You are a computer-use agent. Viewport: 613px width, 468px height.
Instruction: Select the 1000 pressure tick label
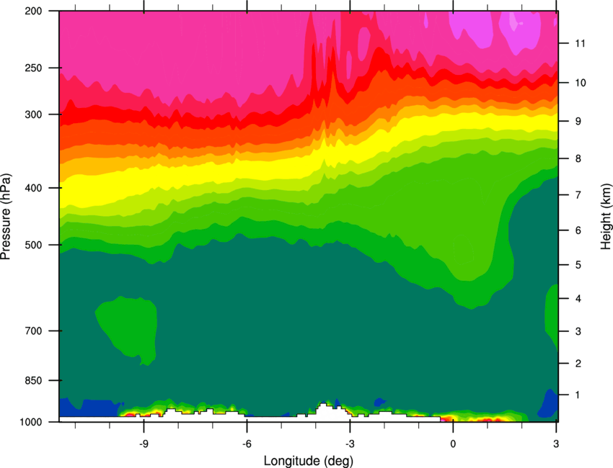pos(31,423)
